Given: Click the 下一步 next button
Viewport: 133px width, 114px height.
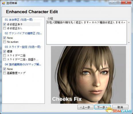Looking at the screenshot, I should click(102, 107).
